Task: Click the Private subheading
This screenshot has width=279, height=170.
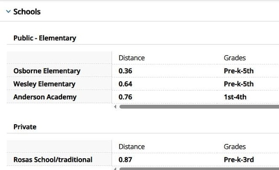Action: coord(25,127)
